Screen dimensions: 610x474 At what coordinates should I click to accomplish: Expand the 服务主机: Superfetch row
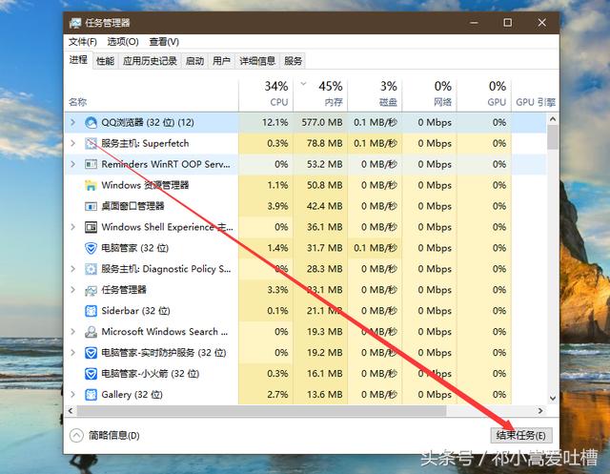coord(72,144)
